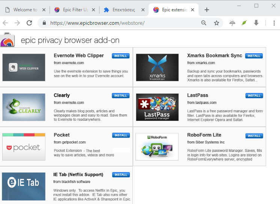Screen dimensions: 280x204
Task: Open downloads with the down arrow icon
Action: click(256, 23)
